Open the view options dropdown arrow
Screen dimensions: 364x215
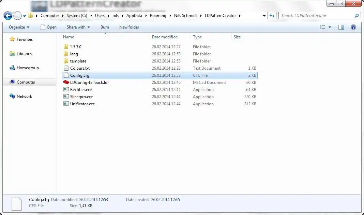(x=330, y=27)
